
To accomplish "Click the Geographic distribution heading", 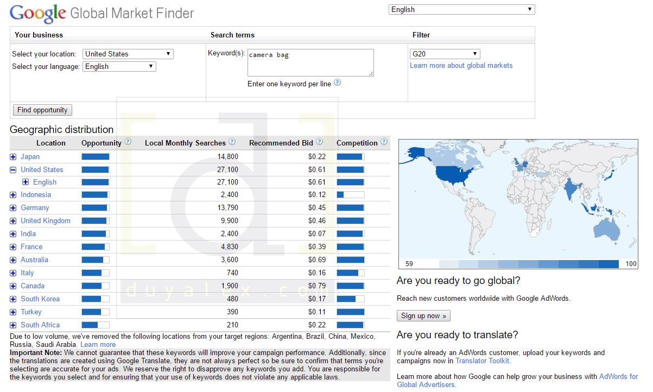I will pos(62,129).
